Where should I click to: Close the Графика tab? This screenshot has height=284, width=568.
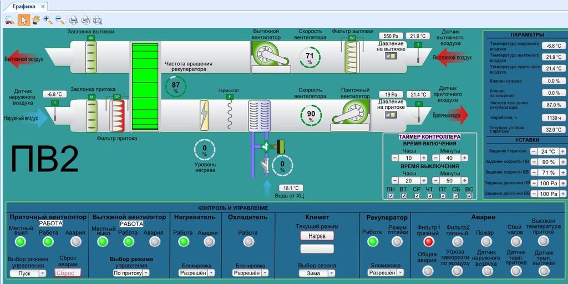coord(43,6)
